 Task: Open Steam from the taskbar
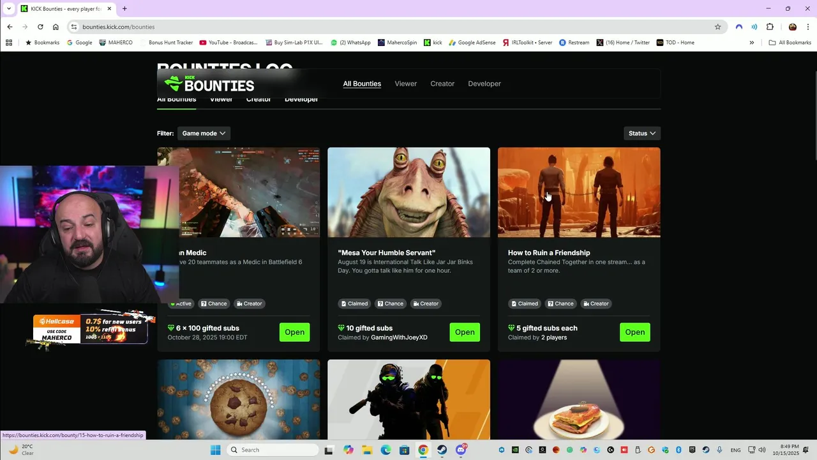(x=442, y=450)
